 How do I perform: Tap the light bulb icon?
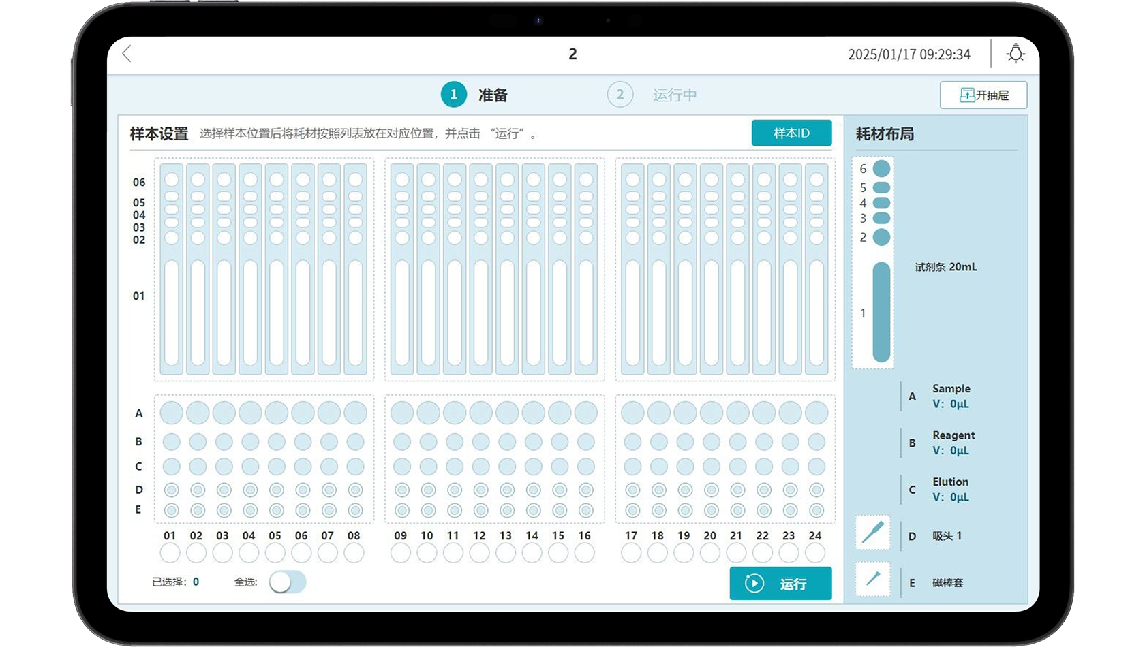(x=1016, y=54)
